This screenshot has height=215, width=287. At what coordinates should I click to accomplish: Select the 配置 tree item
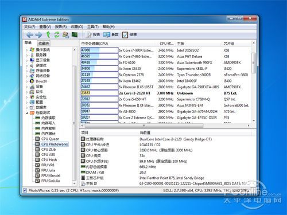point(39,102)
